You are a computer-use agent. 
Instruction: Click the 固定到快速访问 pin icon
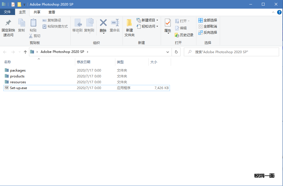[8, 23]
